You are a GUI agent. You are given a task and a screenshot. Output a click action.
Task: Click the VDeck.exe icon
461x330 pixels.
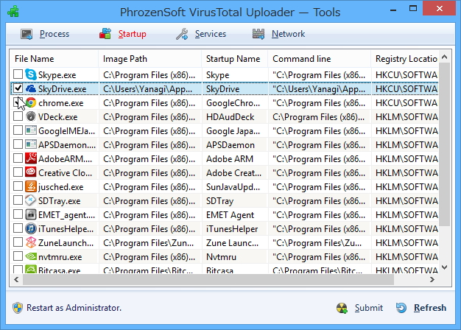click(x=31, y=117)
